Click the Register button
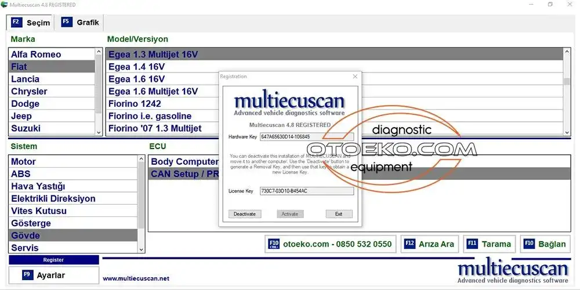This screenshot has width=580, height=290. tap(53, 260)
